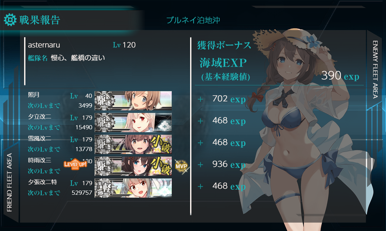Click the orange LEVEL UP badge
Viewport: 386px width, 231px height.
75,164
